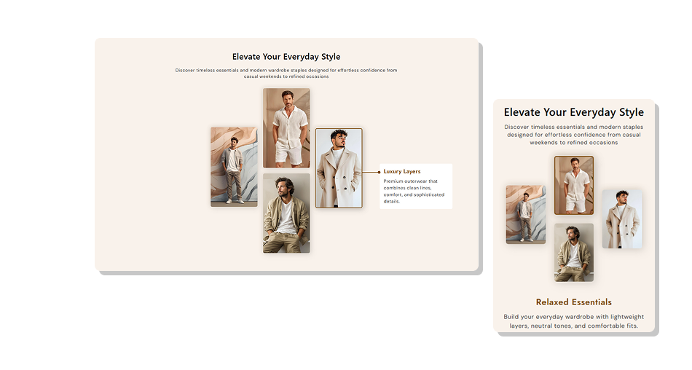Click the Premium outerwear description text

coord(414,191)
